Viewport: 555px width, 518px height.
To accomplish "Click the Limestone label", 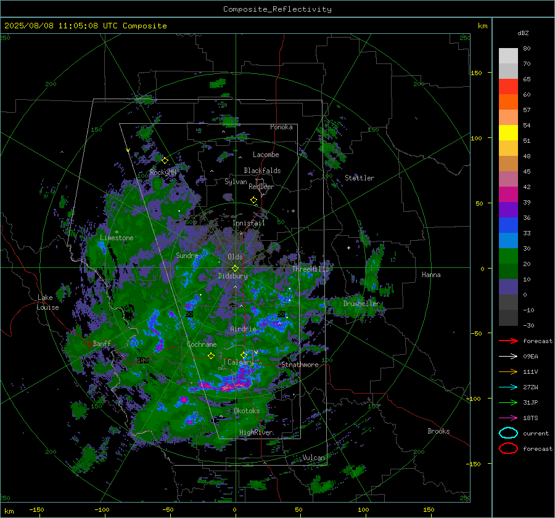I will click(117, 238).
